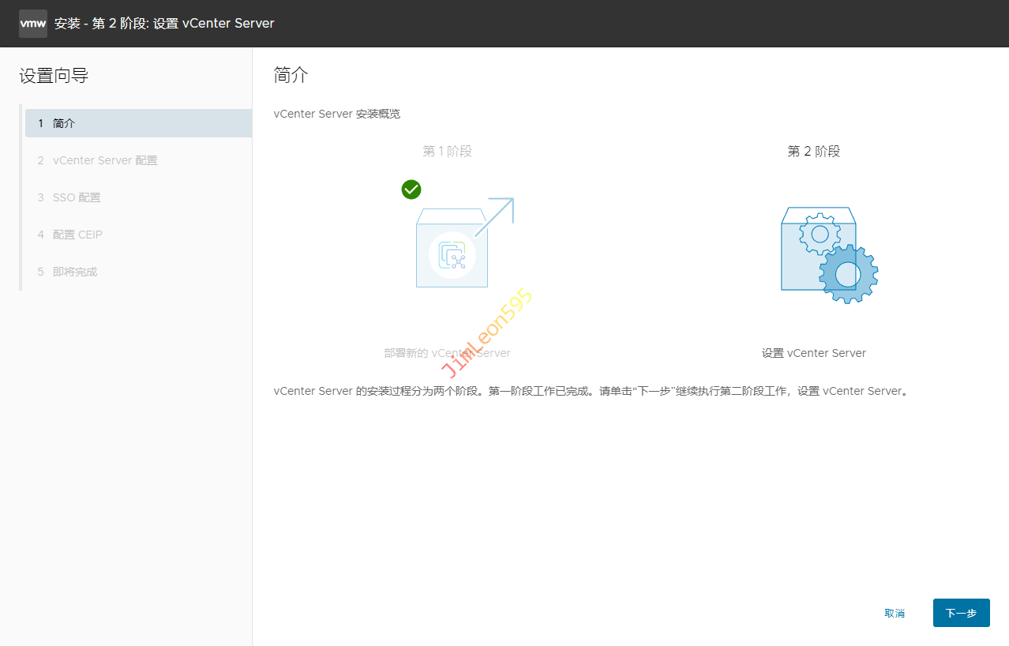Click the 简介 page heading
The height and width of the screenshot is (646, 1009).
[291, 75]
